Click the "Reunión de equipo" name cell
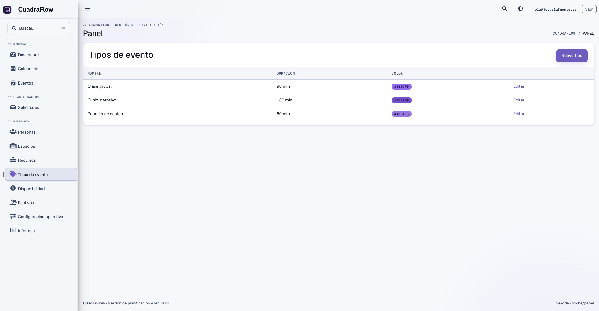 click(x=105, y=114)
